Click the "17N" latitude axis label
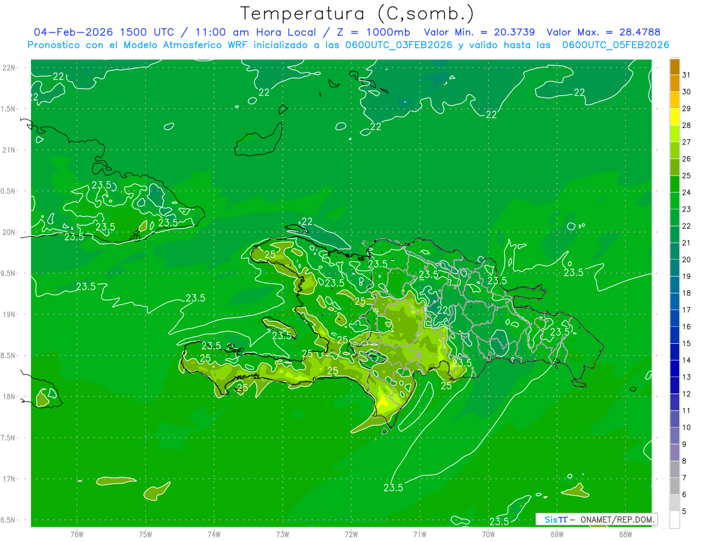The height and width of the screenshot is (542, 702). pos(9,479)
